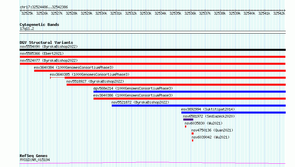Select the RefSeq Genes track title
The height and width of the screenshot is (167, 295).
(33, 156)
